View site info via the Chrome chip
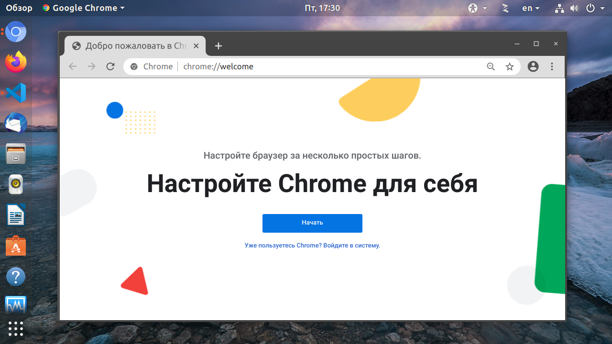 pos(152,66)
